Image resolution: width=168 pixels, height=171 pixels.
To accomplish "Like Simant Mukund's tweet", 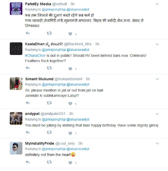I will pos(70,103).
